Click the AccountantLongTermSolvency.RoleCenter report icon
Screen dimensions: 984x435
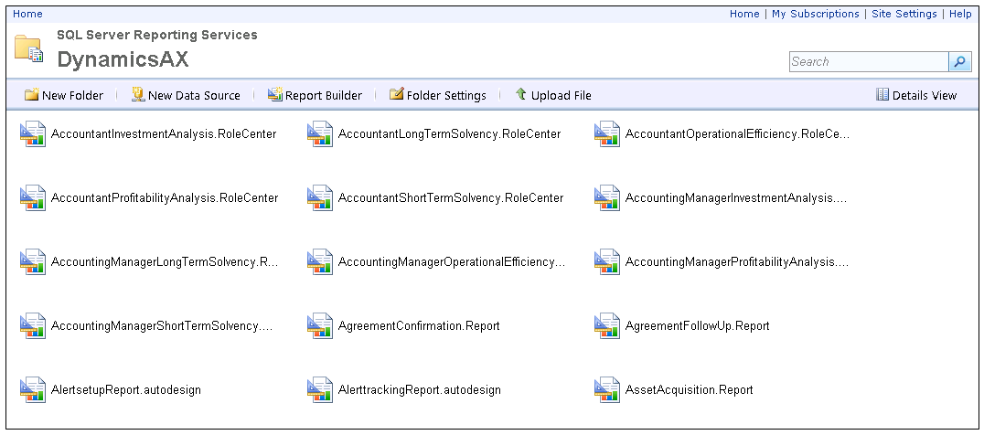(320, 133)
